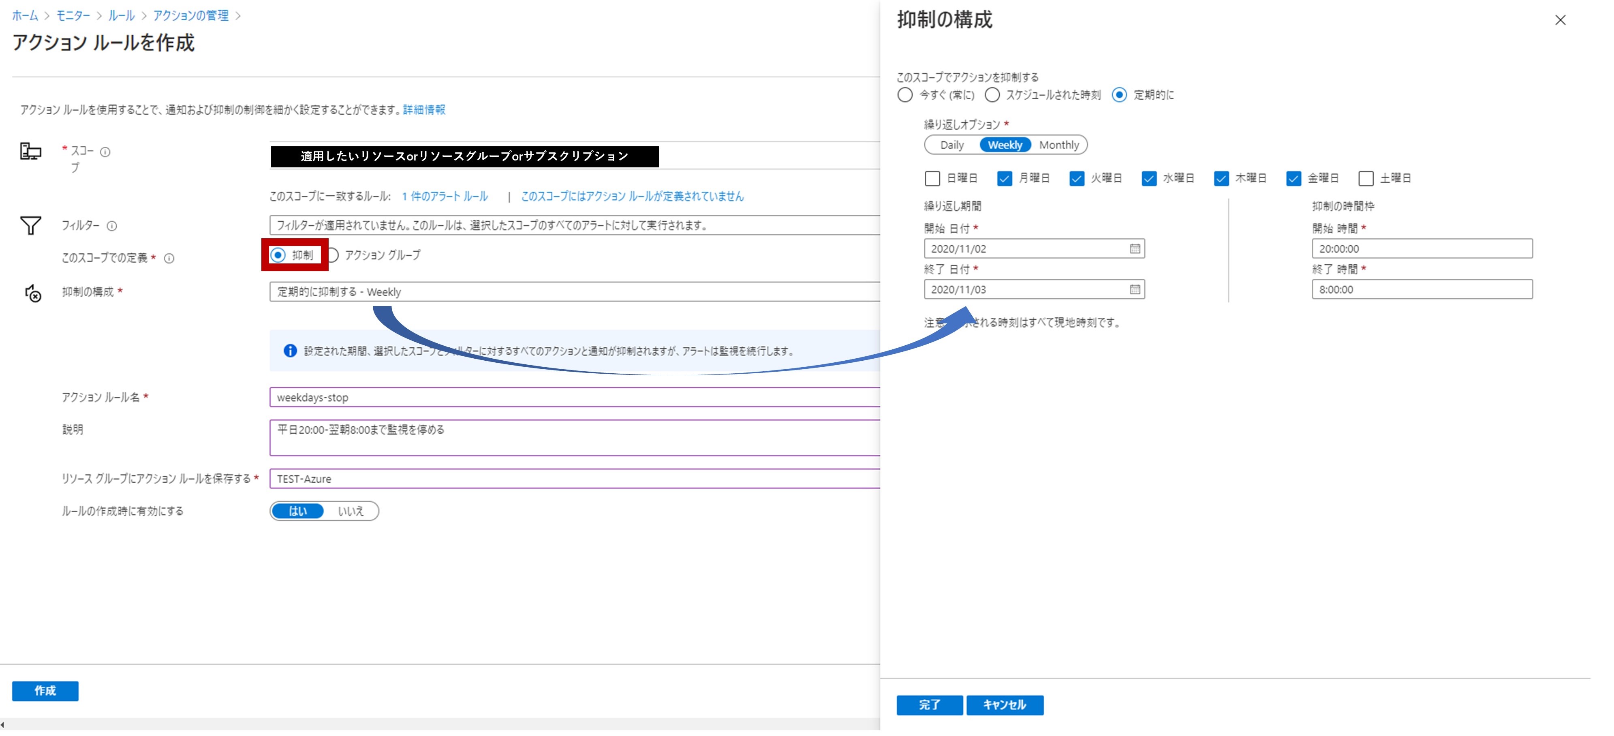This screenshot has height=736, width=1614.
Task: Open the 詳細情報 link
Action: tap(423, 110)
